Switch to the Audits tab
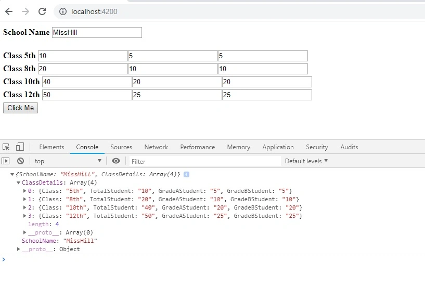This screenshot has width=425, height=287. [349, 147]
